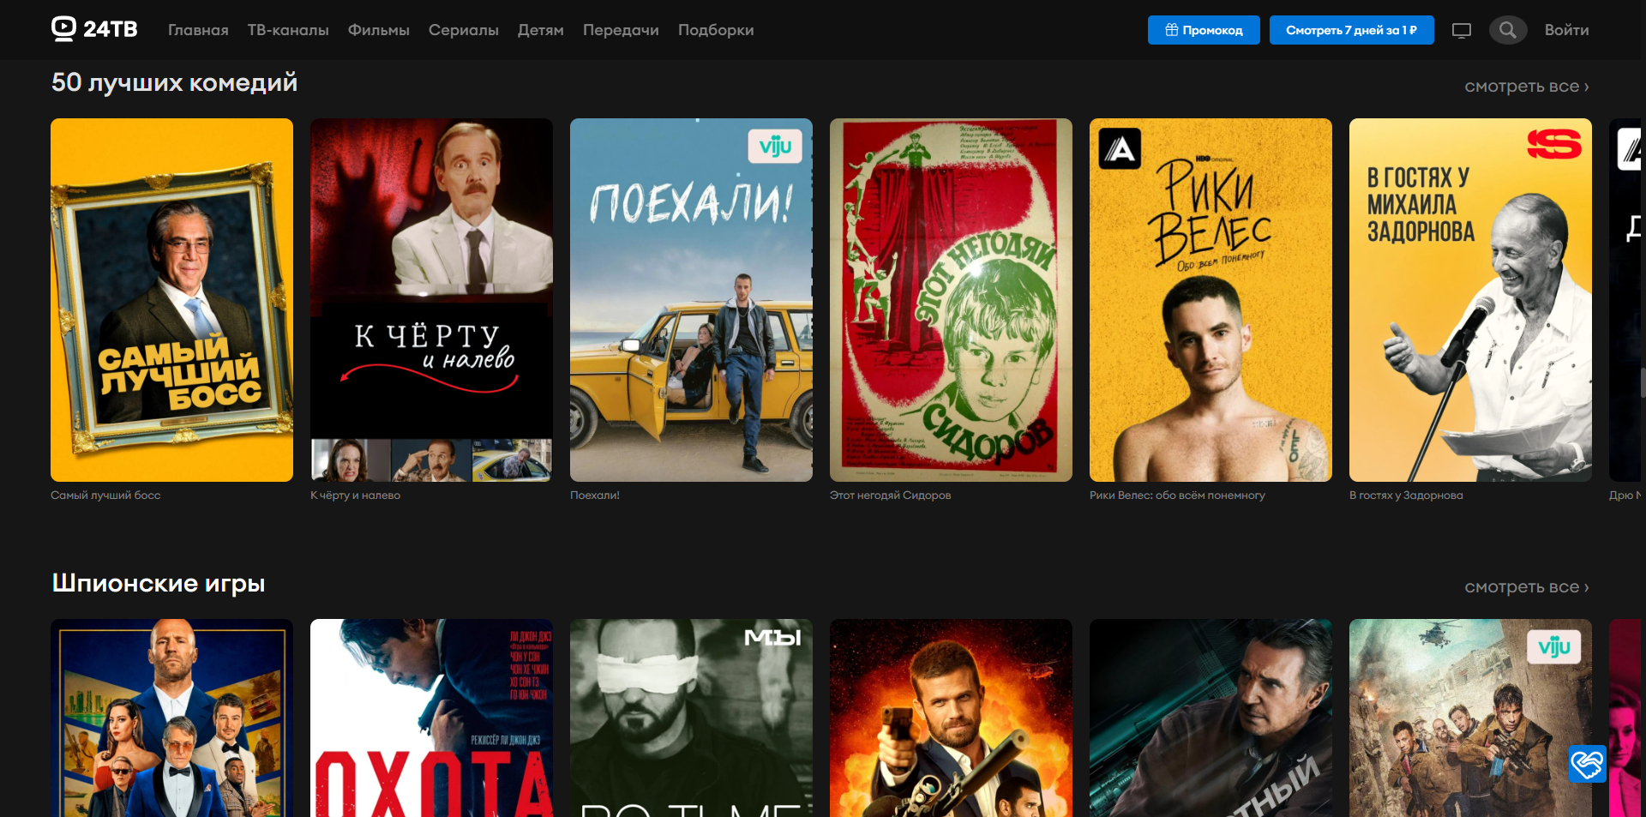This screenshot has height=817, width=1646.
Task: Click Смотреть 7 дней за 1 ₽
Action: point(1352,28)
